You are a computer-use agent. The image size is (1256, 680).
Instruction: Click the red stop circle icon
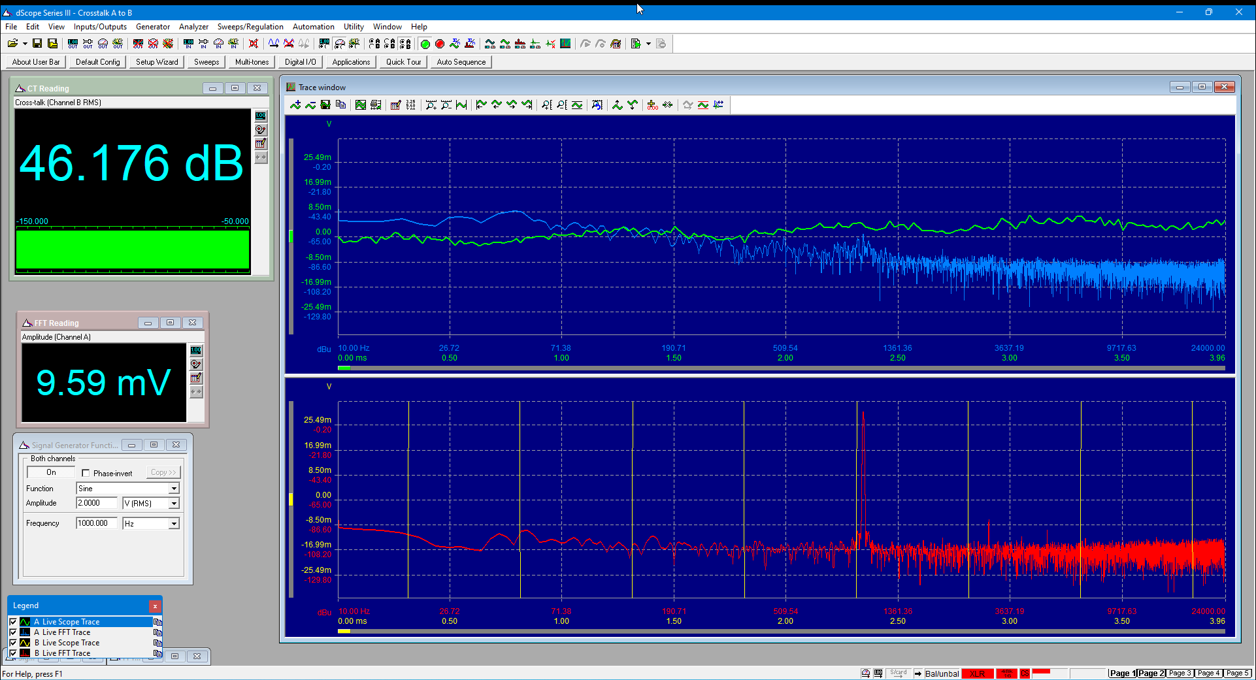coord(440,44)
